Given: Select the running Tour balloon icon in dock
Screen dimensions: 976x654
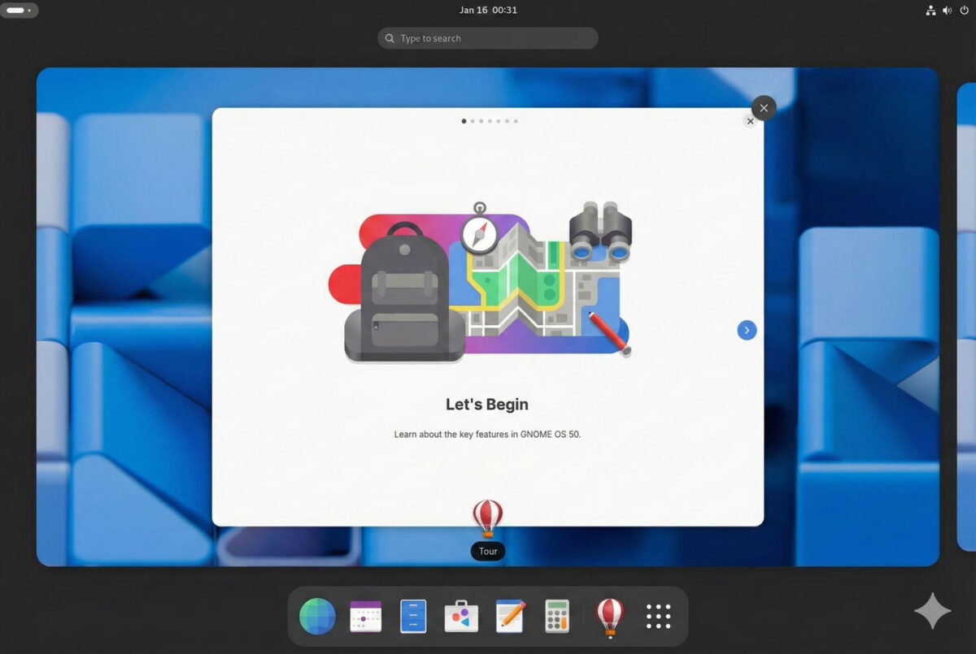Looking at the screenshot, I should tap(609, 617).
